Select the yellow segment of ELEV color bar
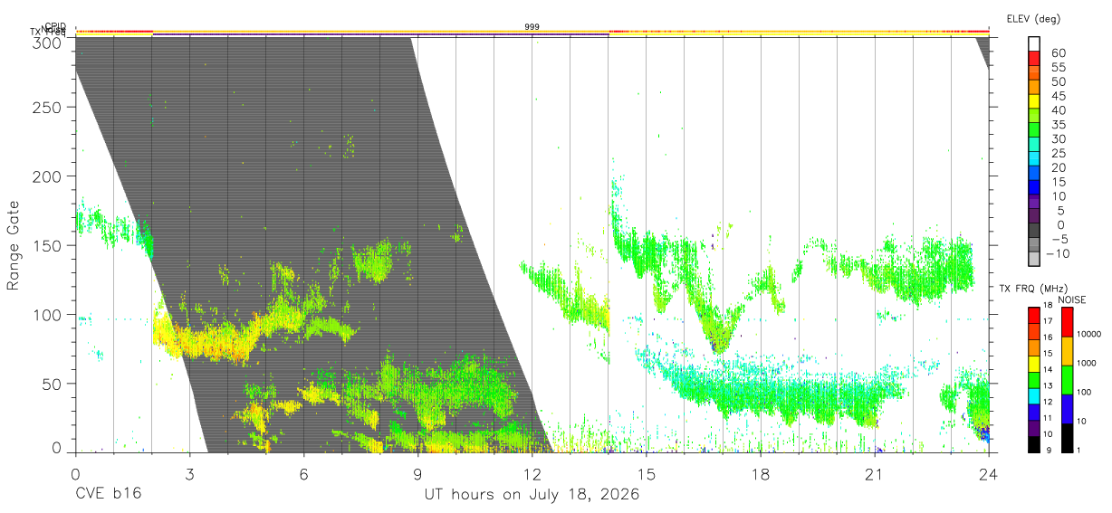1112x513 pixels. (x=1034, y=101)
